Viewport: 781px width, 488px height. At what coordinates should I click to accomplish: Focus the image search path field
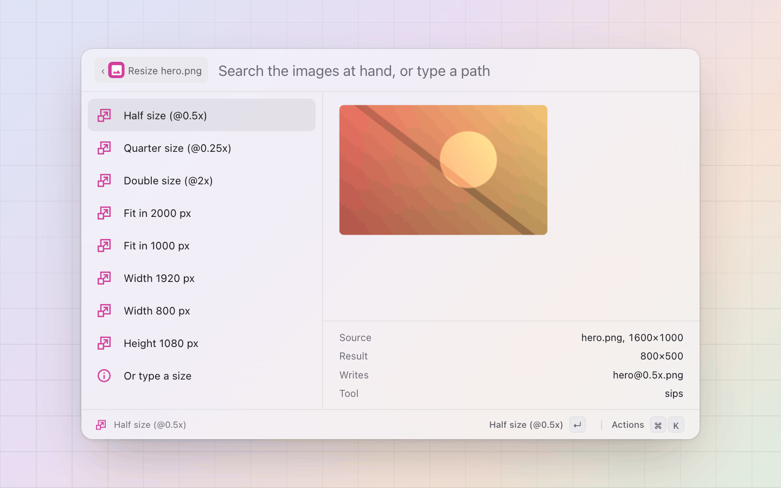(x=453, y=71)
